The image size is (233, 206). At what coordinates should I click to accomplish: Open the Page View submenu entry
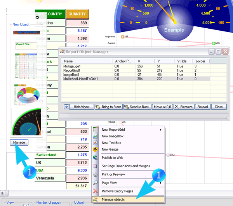coord(129,183)
